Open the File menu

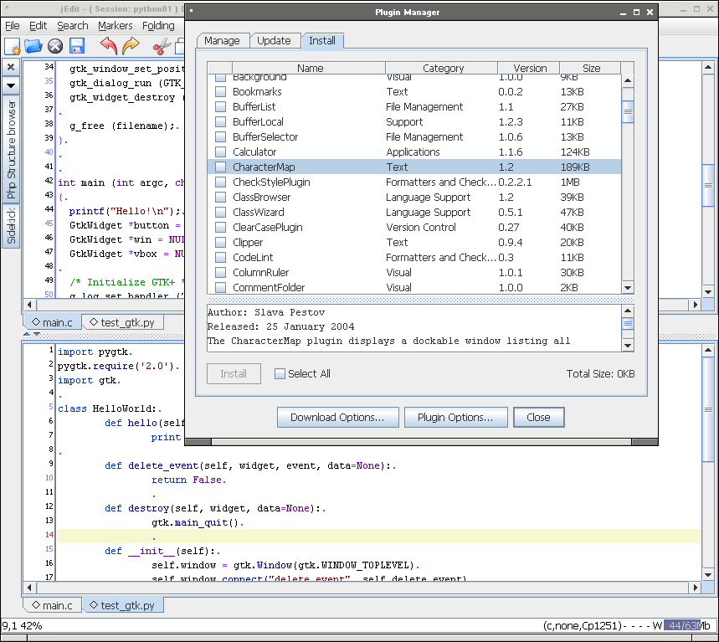click(x=12, y=26)
